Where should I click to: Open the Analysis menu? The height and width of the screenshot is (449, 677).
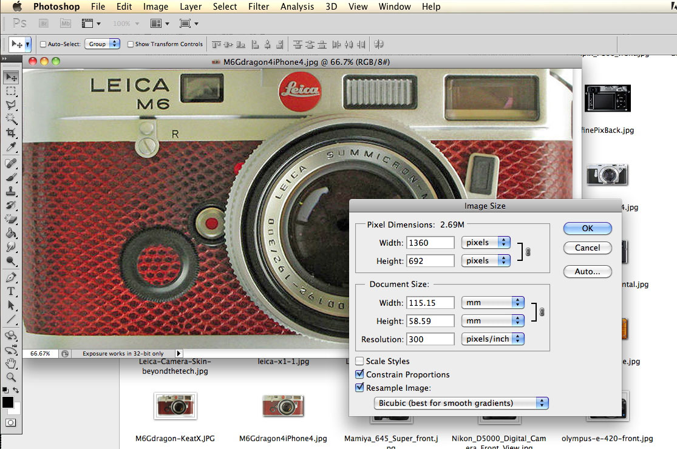(x=297, y=7)
